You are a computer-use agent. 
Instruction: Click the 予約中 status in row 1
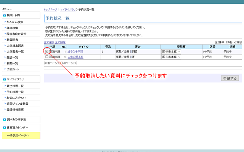[x=228, y=51]
